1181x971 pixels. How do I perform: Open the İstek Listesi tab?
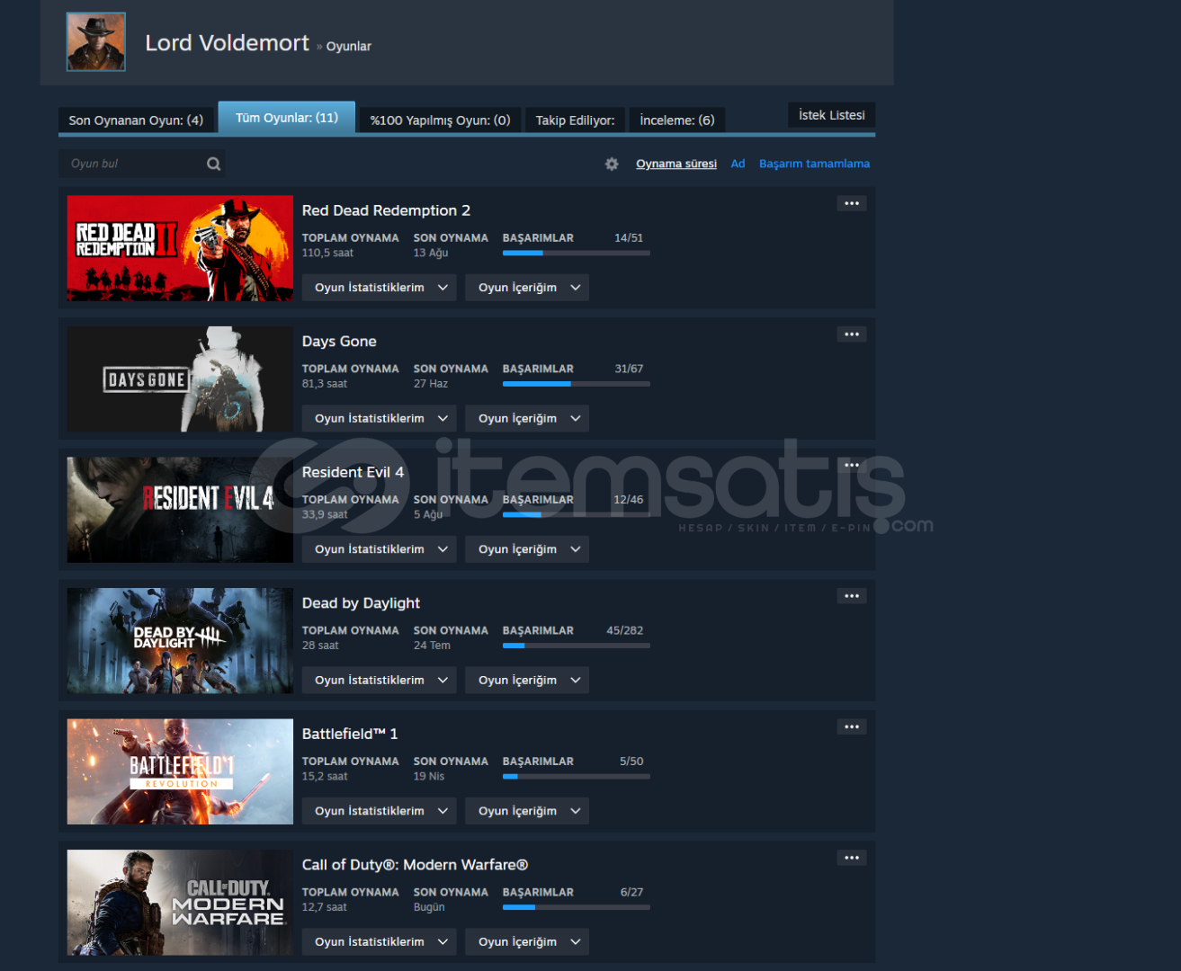coord(832,115)
